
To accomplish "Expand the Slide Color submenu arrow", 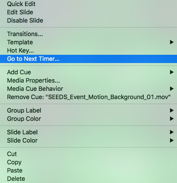I will click(172, 140).
